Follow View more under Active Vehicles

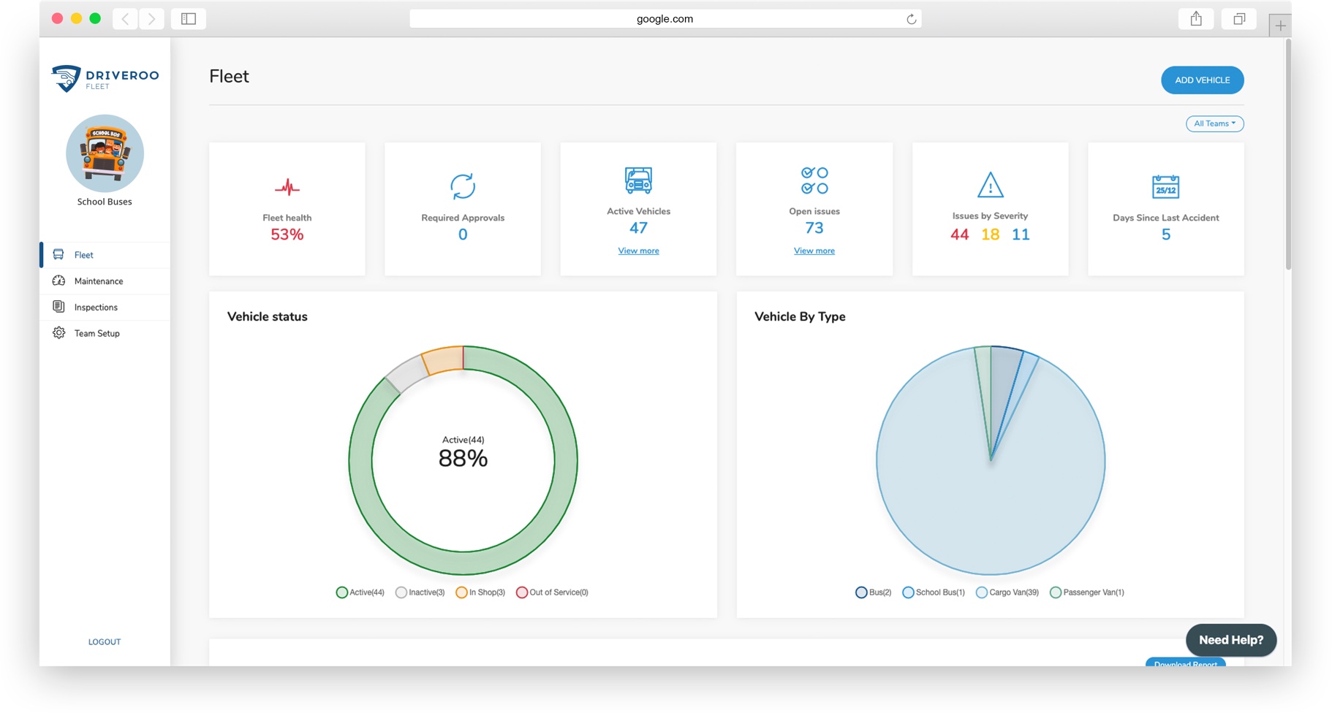click(x=637, y=251)
